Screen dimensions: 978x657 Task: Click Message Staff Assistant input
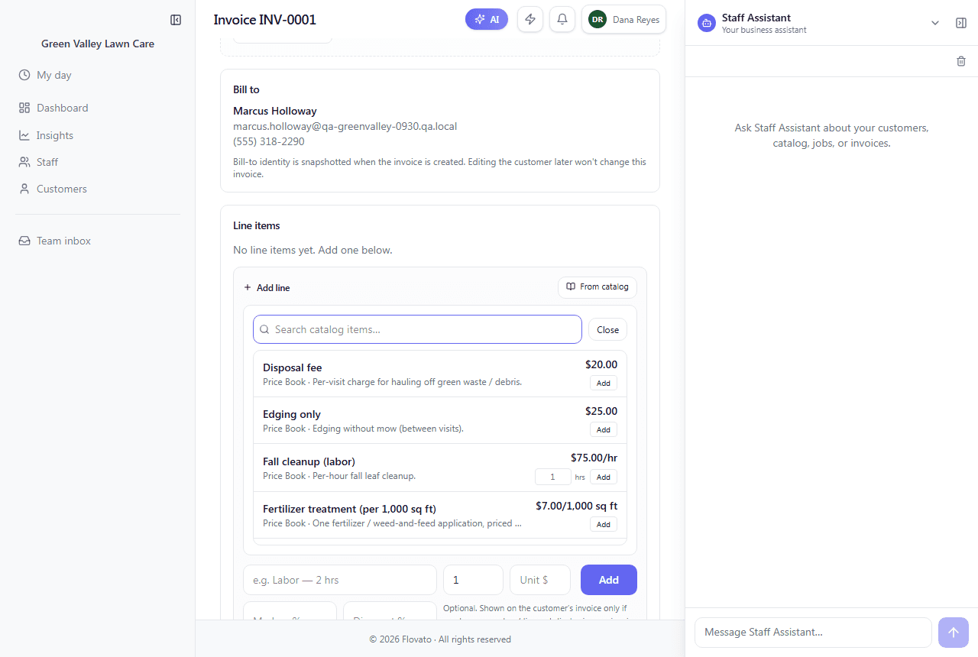(813, 633)
